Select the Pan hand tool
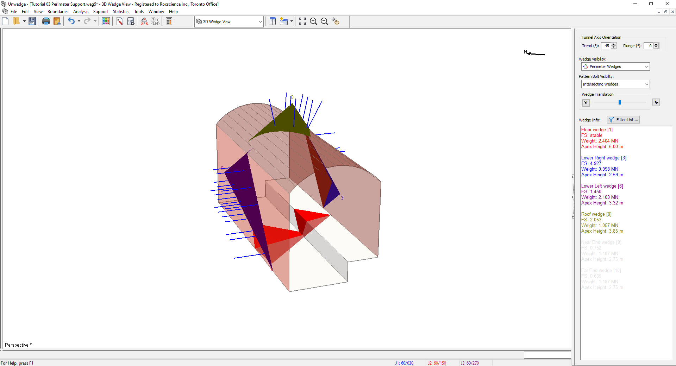 pos(335,21)
